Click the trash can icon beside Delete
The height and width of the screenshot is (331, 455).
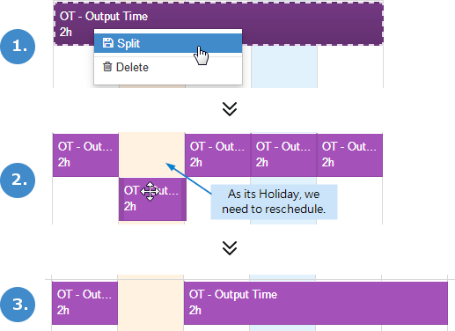pyautogui.click(x=107, y=67)
